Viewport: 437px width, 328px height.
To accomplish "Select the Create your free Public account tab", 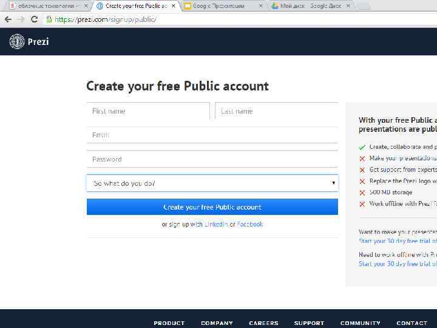I will pyautogui.click(x=136, y=5).
